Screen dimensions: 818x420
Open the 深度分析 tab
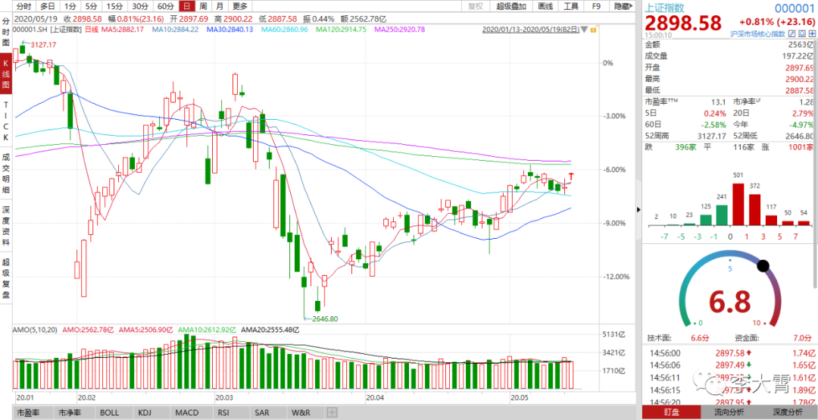click(x=788, y=412)
